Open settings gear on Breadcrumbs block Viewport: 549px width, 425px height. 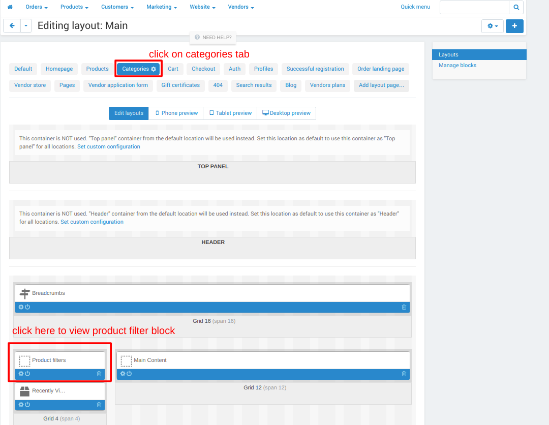click(x=21, y=307)
